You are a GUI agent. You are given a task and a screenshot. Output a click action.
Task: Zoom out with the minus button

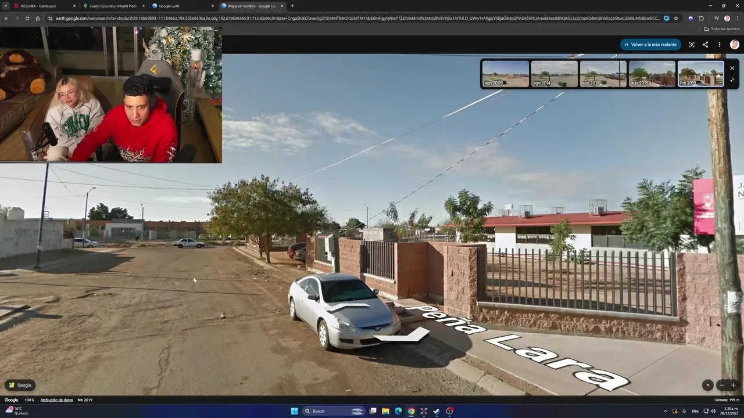click(722, 385)
